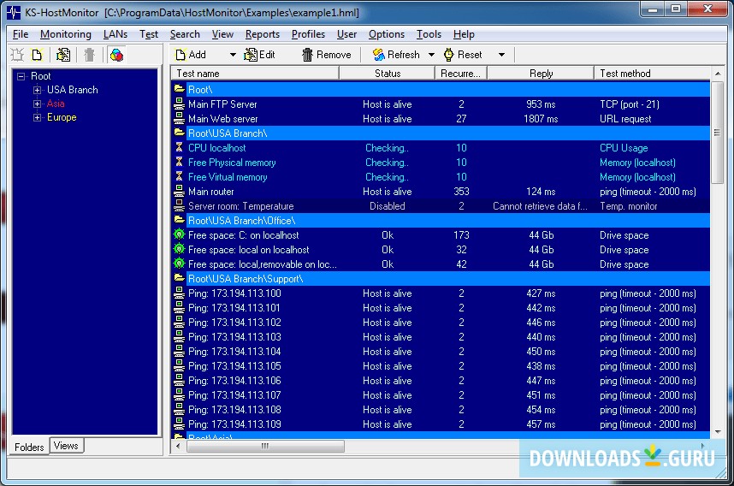This screenshot has height=486, width=734.
Task: Click the greyed trash icon in left toolbar
Action: click(x=89, y=55)
